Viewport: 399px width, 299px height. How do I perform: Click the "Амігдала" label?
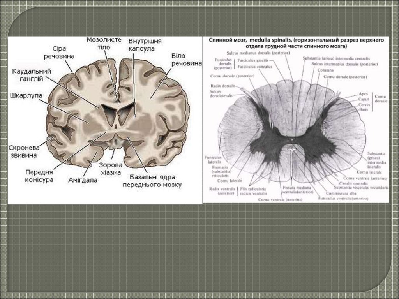pyautogui.click(x=83, y=180)
